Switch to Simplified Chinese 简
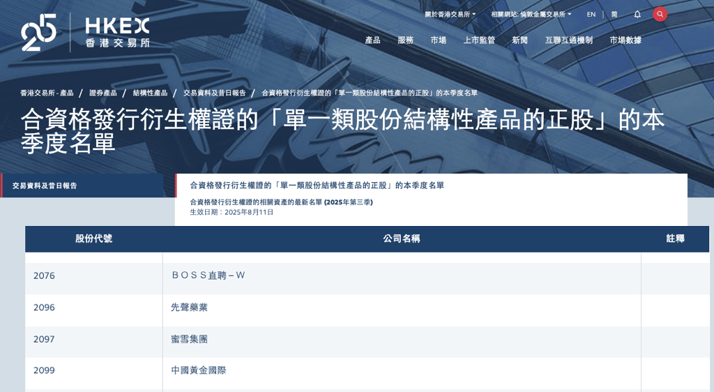This screenshot has height=392, width=714. 614,15
